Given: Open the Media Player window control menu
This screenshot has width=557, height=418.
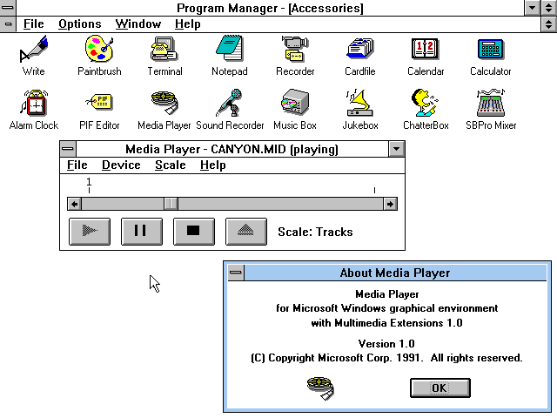Looking at the screenshot, I should 68,149.
